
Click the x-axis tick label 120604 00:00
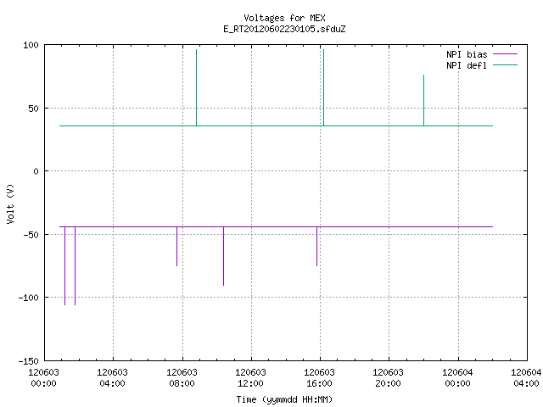457,378
